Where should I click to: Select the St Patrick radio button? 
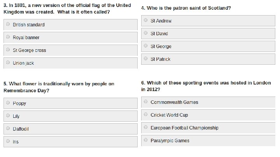[x=145, y=59]
